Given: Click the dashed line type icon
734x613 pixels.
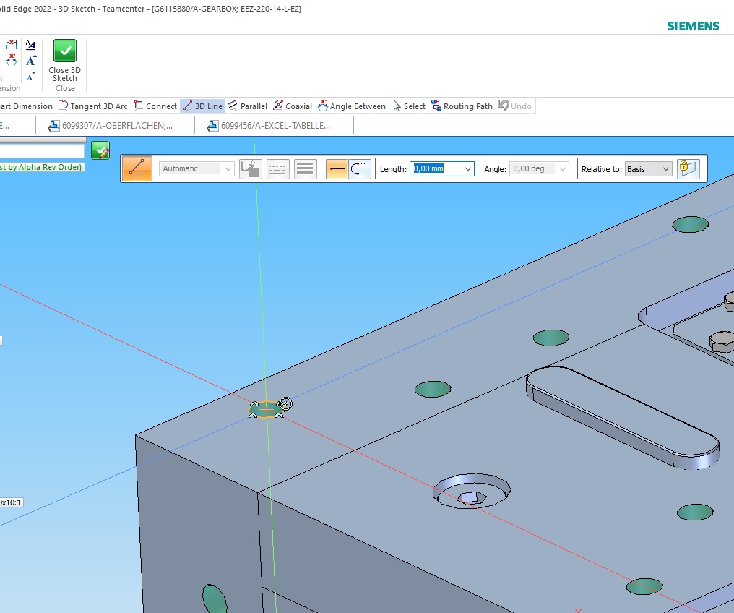Looking at the screenshot, I should point(277,168).
